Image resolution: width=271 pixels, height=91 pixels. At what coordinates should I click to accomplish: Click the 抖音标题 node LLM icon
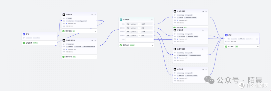pyautogui.click(x=175, y=30)
